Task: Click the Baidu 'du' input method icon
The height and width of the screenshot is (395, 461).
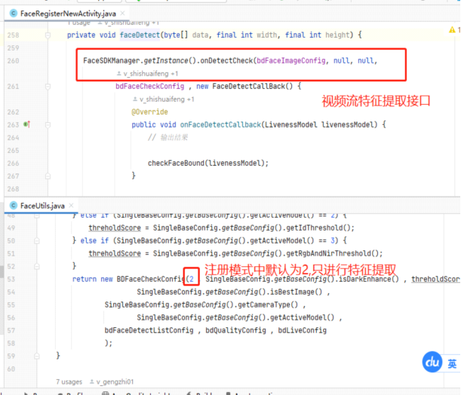Action: (432, 362)
